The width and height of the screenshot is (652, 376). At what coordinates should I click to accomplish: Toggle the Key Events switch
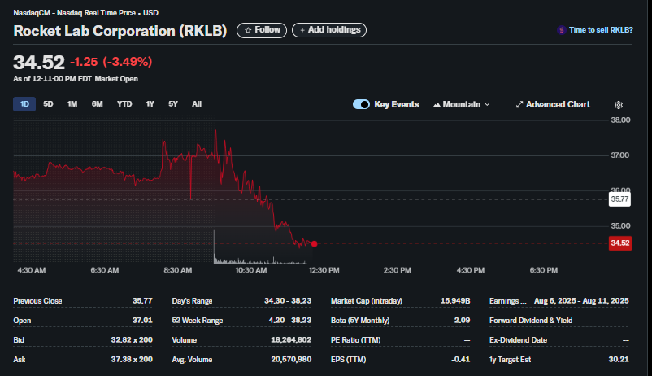pos(361,104)
